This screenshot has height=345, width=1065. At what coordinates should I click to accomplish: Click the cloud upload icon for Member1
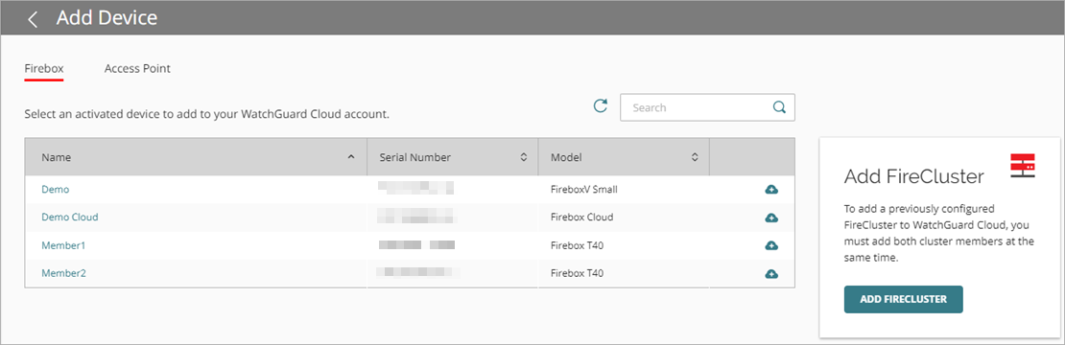pos(770,245)
